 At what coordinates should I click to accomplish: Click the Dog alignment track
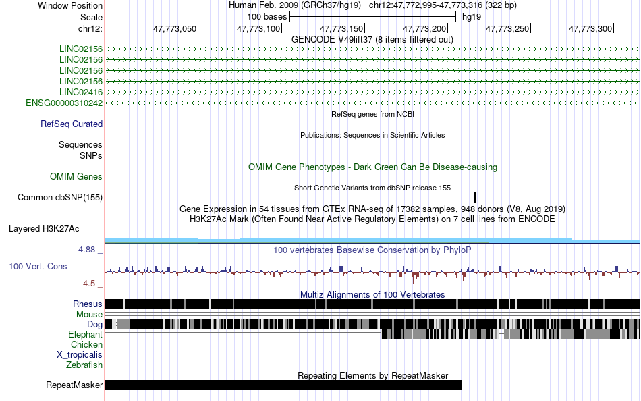click(x=372, y=324)
